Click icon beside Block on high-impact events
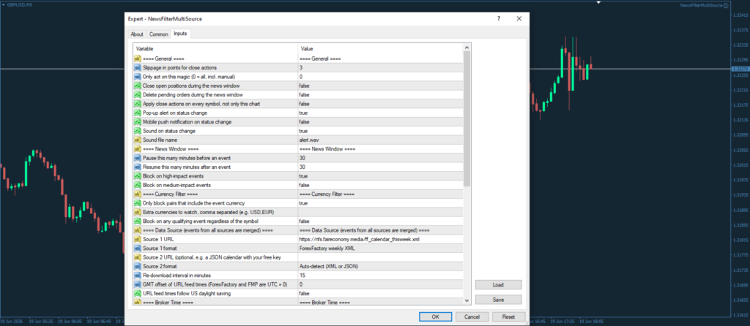The width and height of the screenshot is (750, 326). coord(137,176)
